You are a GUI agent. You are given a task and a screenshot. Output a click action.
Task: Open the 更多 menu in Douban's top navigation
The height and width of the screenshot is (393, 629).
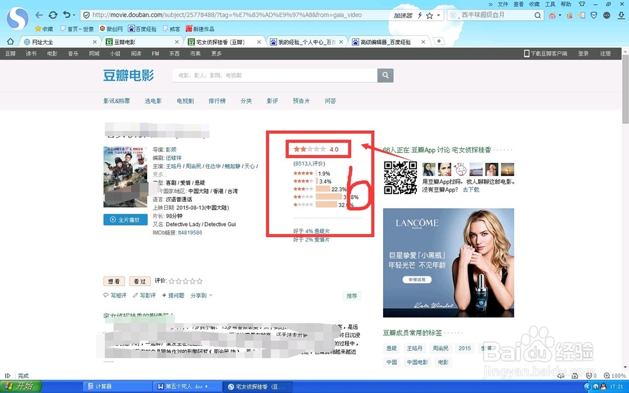coord(216,53)
